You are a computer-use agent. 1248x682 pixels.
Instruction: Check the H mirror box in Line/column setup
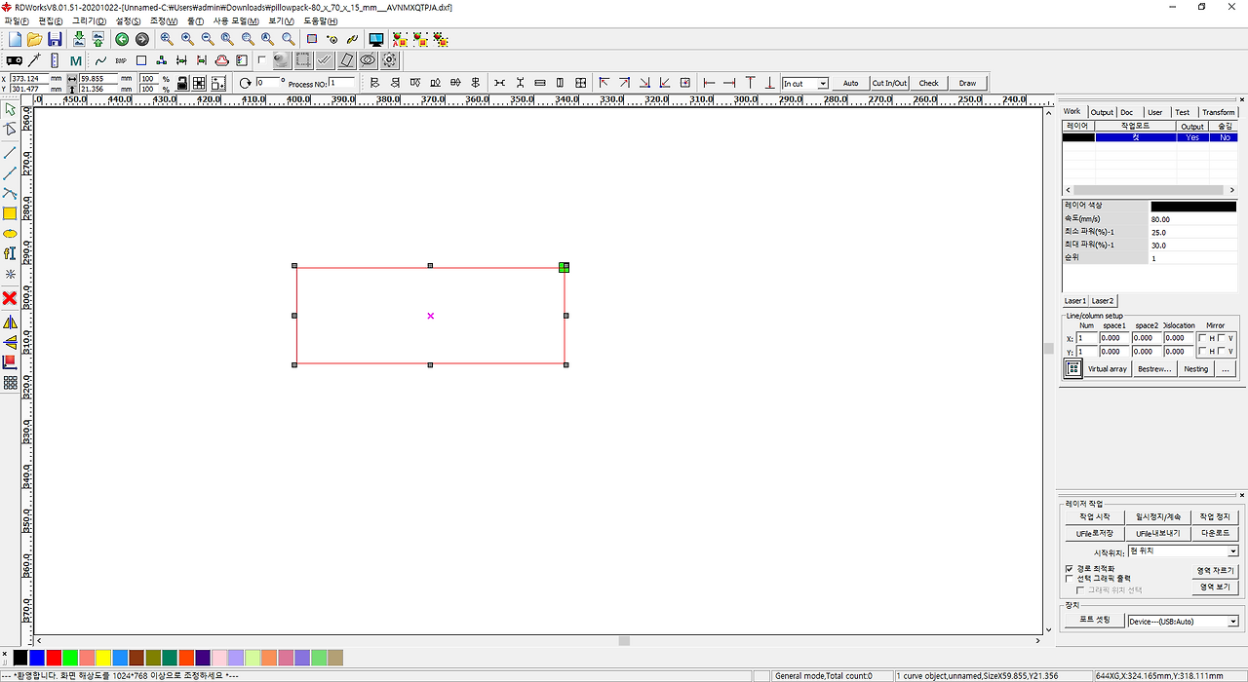point(1204,337)
